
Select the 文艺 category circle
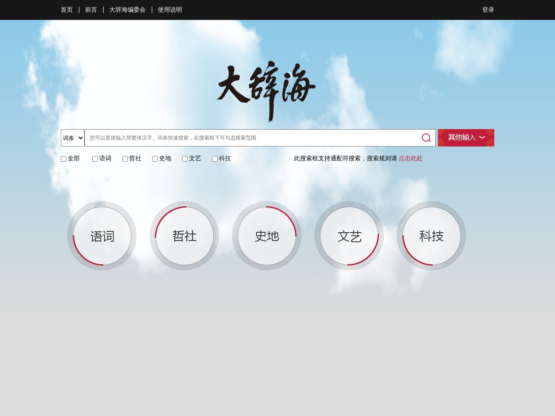pos(349,236)
